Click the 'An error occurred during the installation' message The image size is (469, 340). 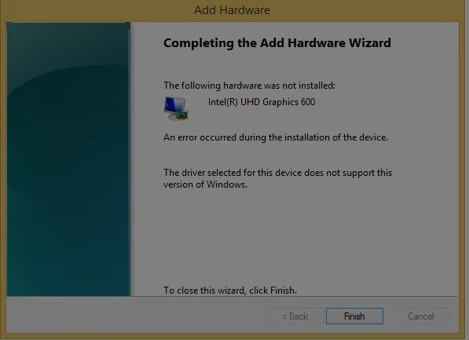click(x=276, y=137)
